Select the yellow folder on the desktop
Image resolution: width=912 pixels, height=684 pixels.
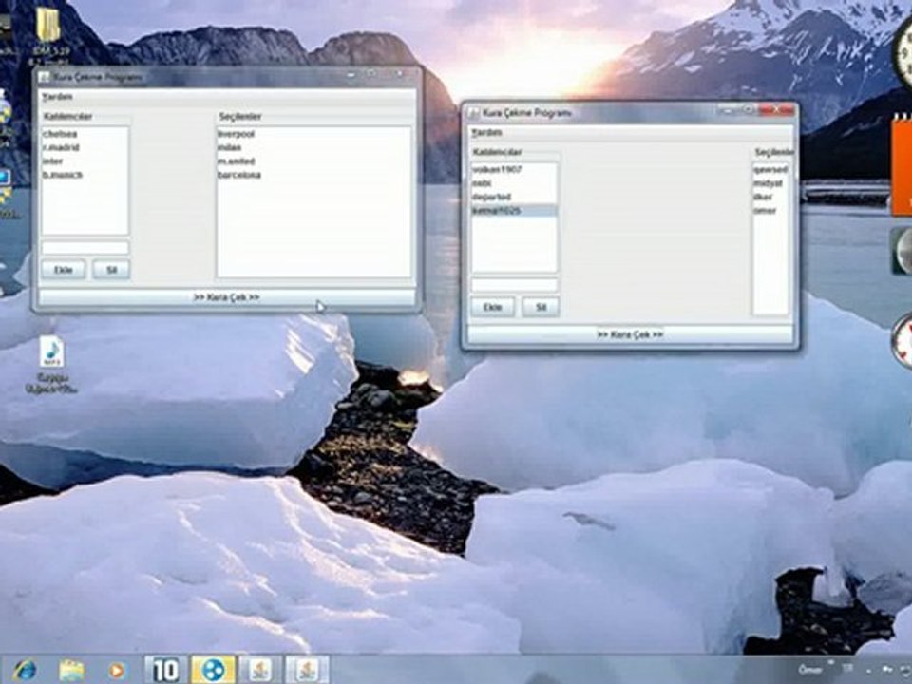point(47,24)
